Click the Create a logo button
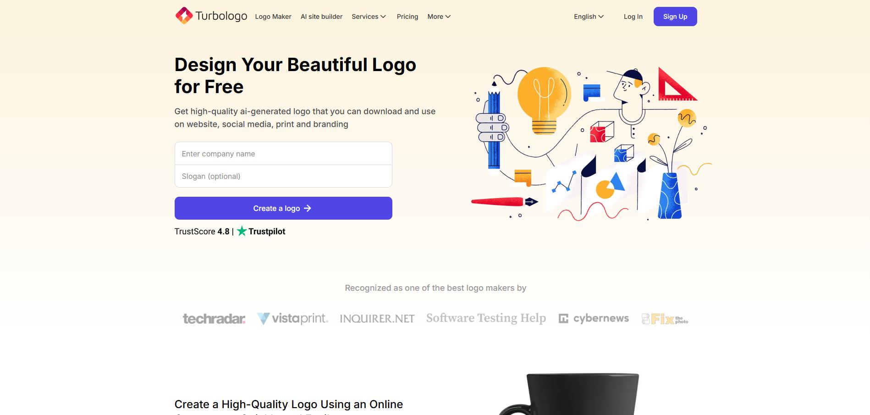Viewport: 870px width, 415px height. click(x=283, y=208)
